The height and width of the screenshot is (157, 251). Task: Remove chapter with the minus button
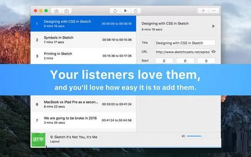pos(214,11)
